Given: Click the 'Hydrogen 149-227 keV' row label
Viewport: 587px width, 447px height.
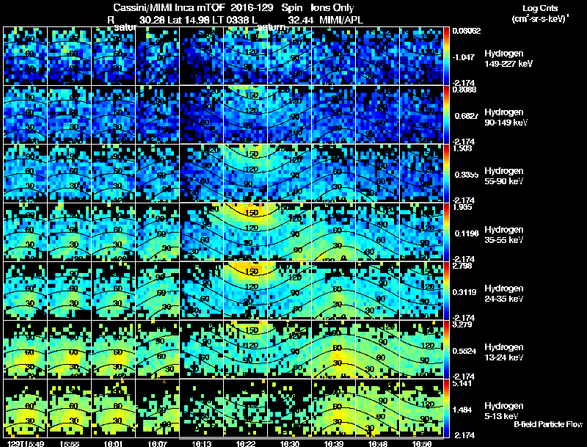Looking at the screenshot, I should pyautogui.click(x=508, y=59).
